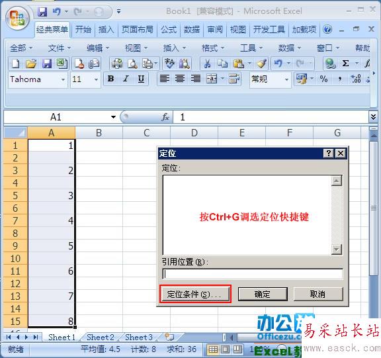Click the Office button logo
This screenshot has height=358, width=381.
[17, 19]
